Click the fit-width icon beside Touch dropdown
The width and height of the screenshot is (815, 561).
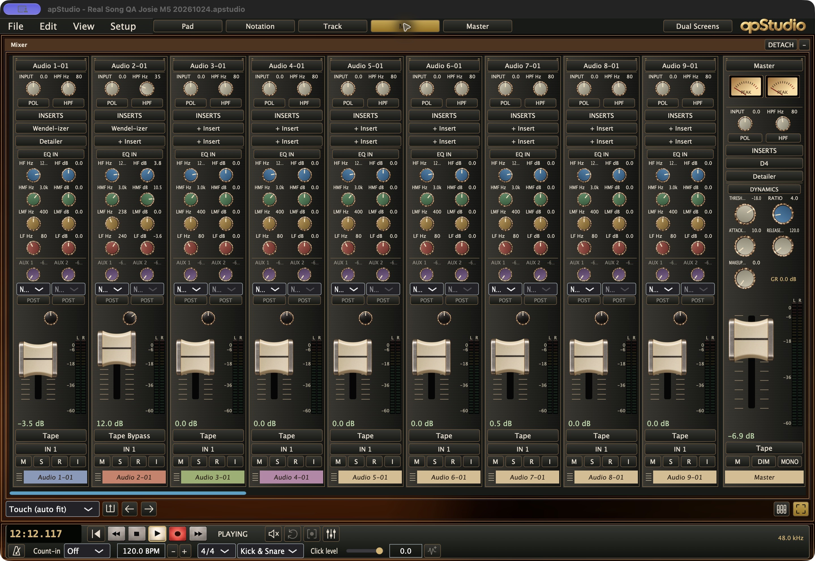point(110,509)
